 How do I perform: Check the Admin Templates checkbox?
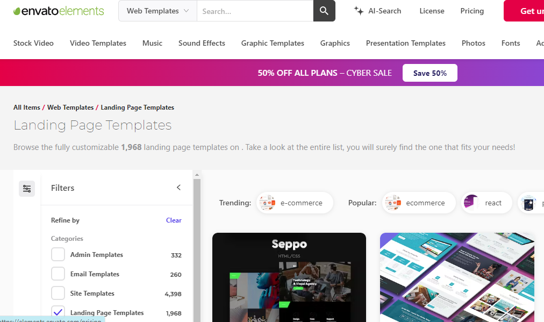click(x=58, y=254)
